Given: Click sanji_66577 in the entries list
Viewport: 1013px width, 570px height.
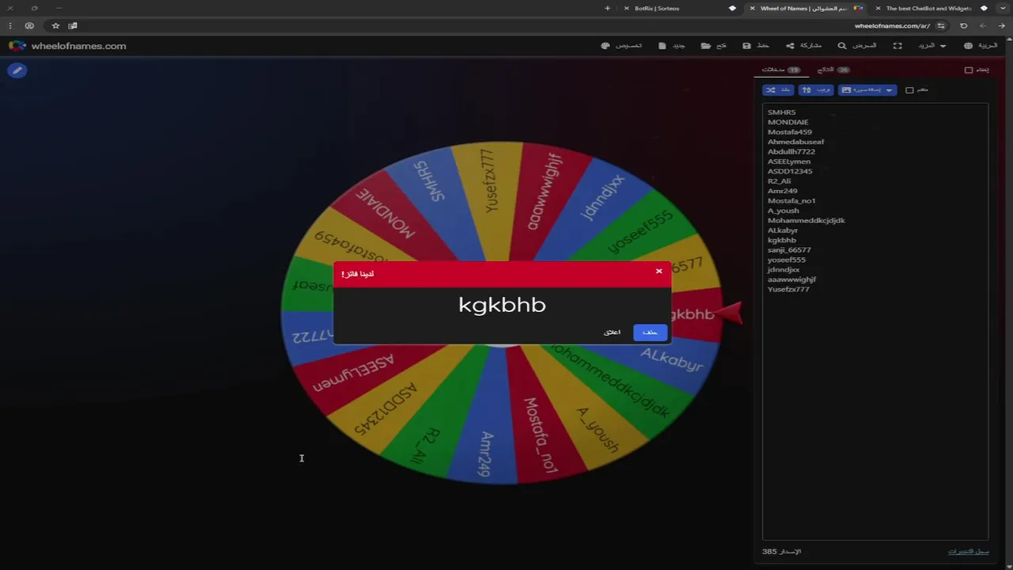Looking at the screenshot, I should coord(789,250).
